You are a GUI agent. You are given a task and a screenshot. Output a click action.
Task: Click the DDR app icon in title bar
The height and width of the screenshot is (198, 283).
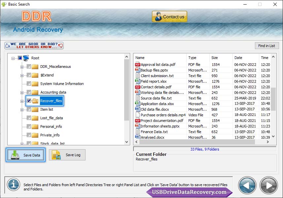click(x=4, y=4)
